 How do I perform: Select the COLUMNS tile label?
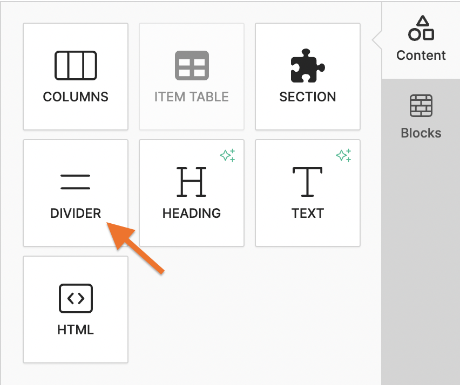[76, 97]
